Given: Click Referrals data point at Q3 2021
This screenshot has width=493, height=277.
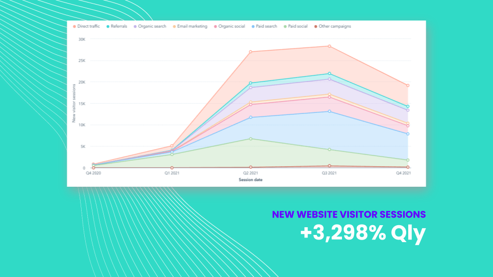Looking at the screenshot, I should point(329,73).
